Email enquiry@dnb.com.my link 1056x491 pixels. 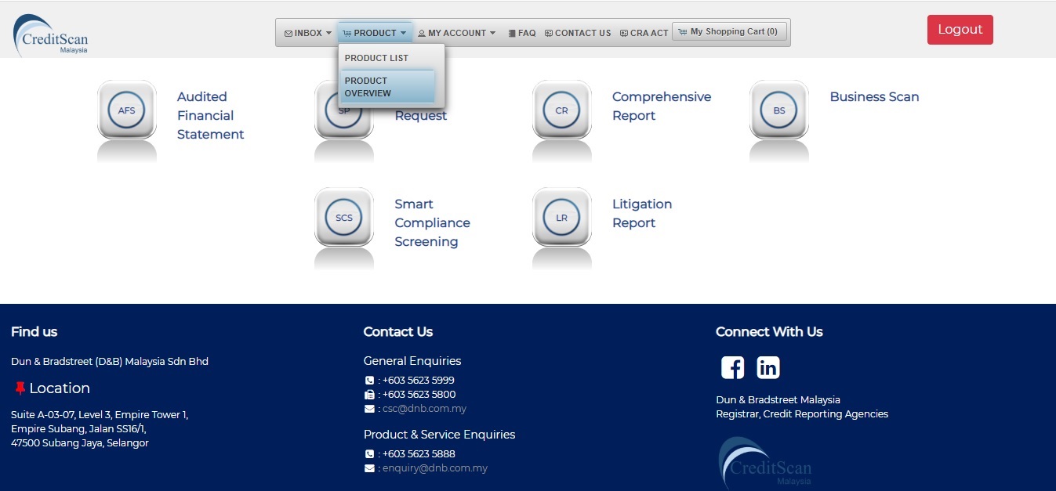click(x=435, y=468)
